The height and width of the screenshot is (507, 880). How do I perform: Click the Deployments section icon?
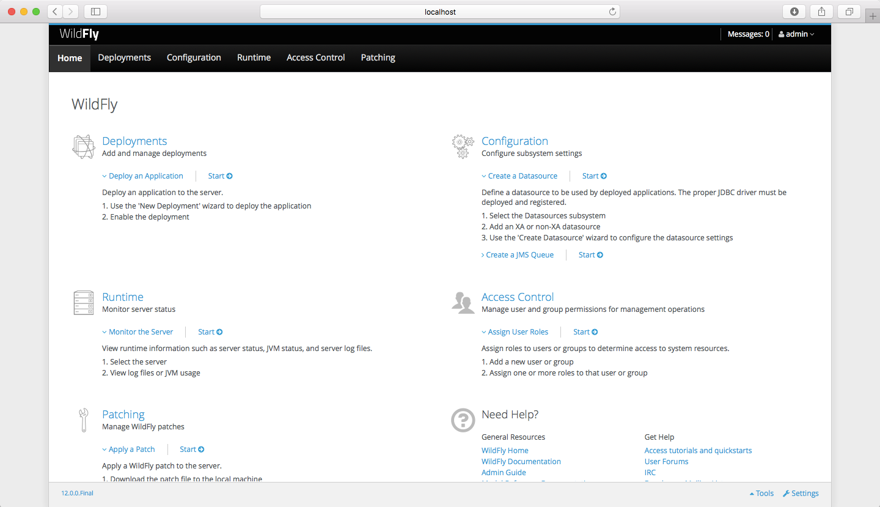(x=84, y=147)
